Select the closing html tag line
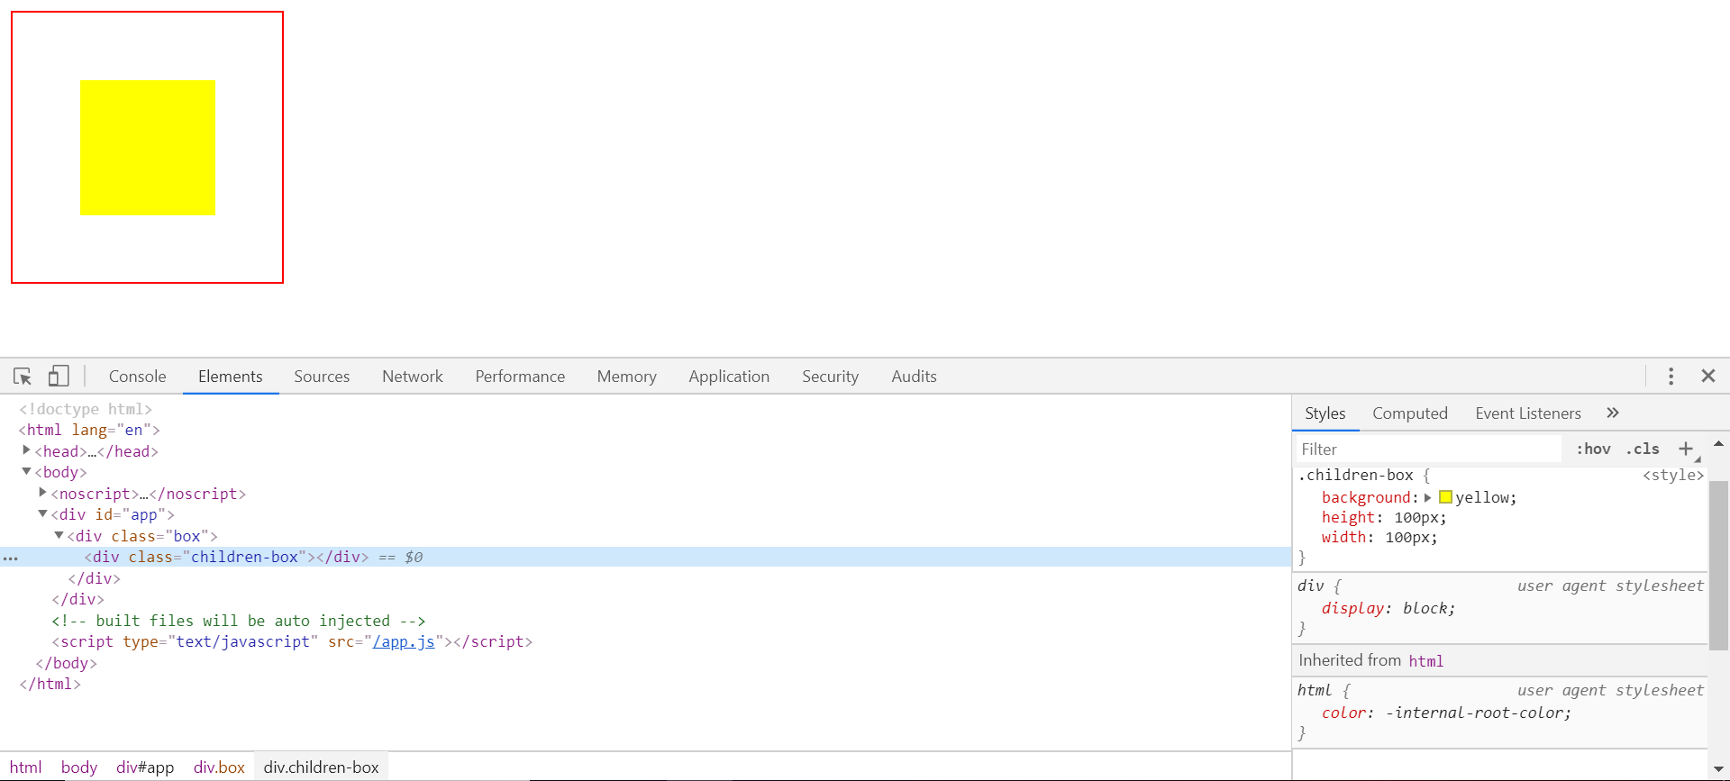Viewport: 1730px width, 781px height. [50, 684]
